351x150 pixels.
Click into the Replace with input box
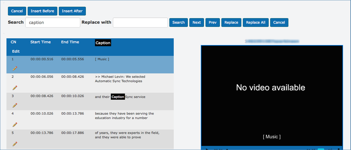tap(140, 23)
